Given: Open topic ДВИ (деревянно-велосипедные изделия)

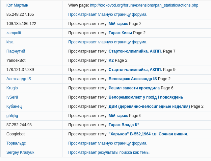Looking at the screenshot, I should coord(149,106).
